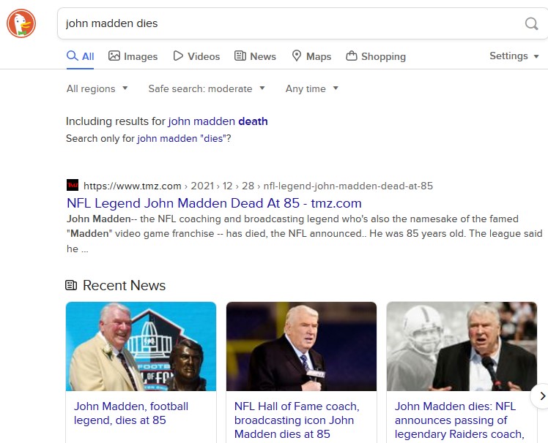This screenshot has width=548, height=443.
Task: Click the Recent News newspaper icon
Action: click(71, 285)
